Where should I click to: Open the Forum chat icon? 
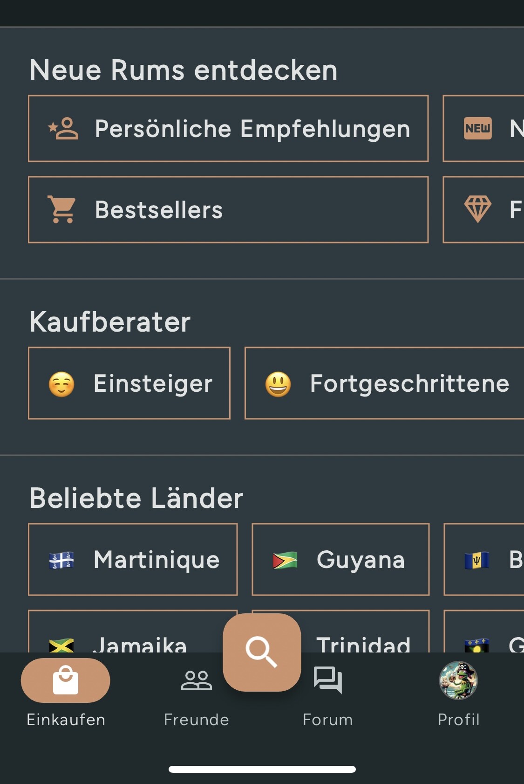pyautogui.click(x=328, y=680)
